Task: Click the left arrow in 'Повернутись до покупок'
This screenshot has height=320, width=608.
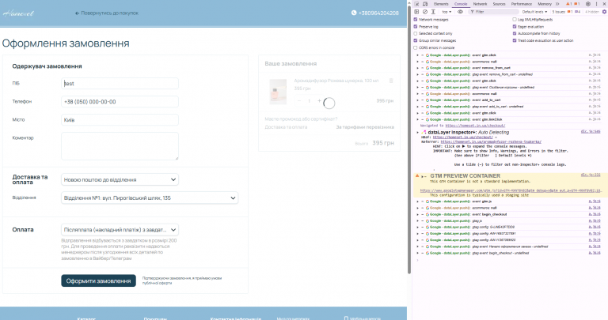Action: click(77, 13)
